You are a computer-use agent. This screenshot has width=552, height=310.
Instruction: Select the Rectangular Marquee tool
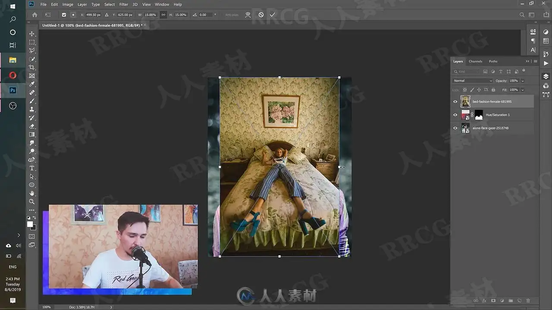pos(32,42)
